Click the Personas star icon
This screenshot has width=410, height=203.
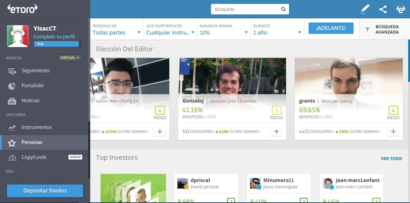point(12,143)
